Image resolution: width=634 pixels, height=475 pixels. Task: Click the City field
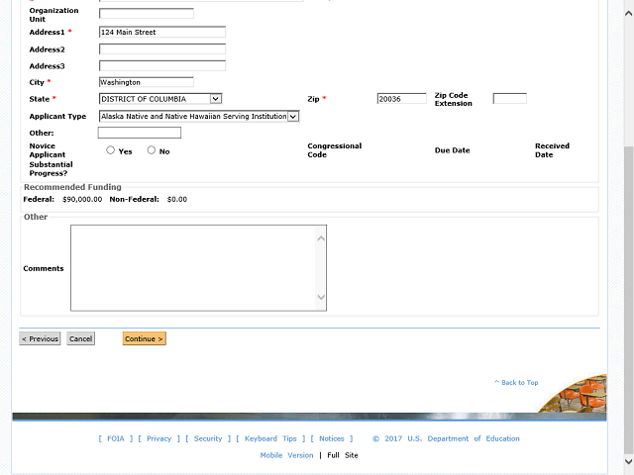point(147,82)
